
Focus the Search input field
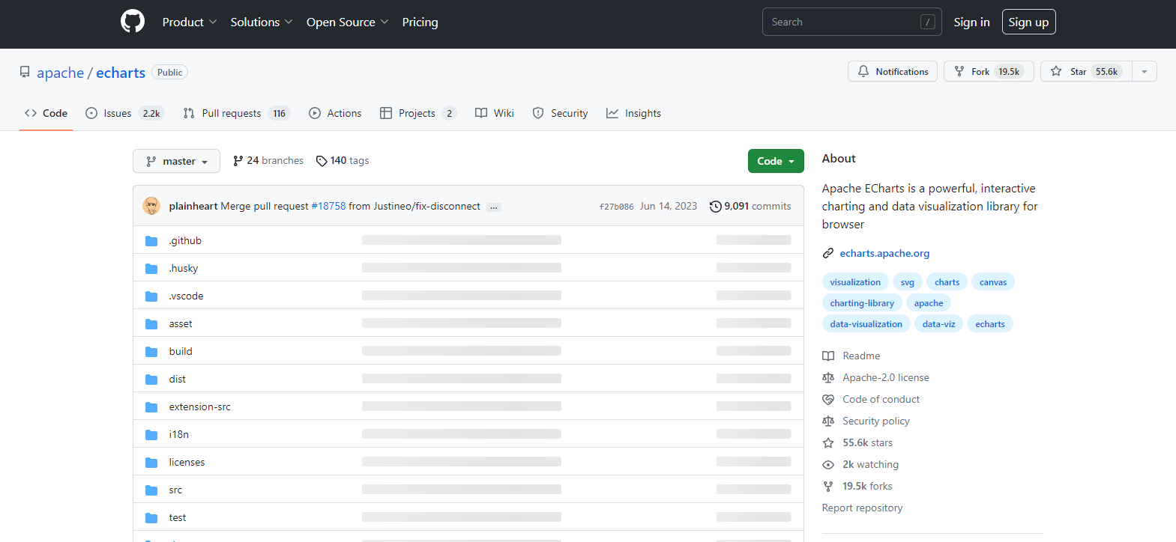coord(851,22)
